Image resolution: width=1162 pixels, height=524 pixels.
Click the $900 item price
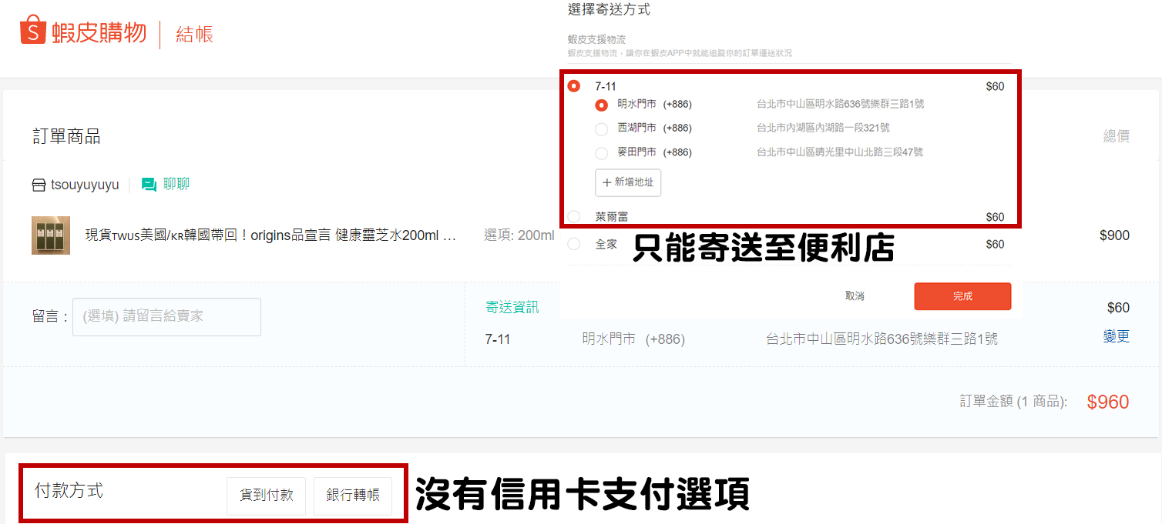tap(1114, 235)
